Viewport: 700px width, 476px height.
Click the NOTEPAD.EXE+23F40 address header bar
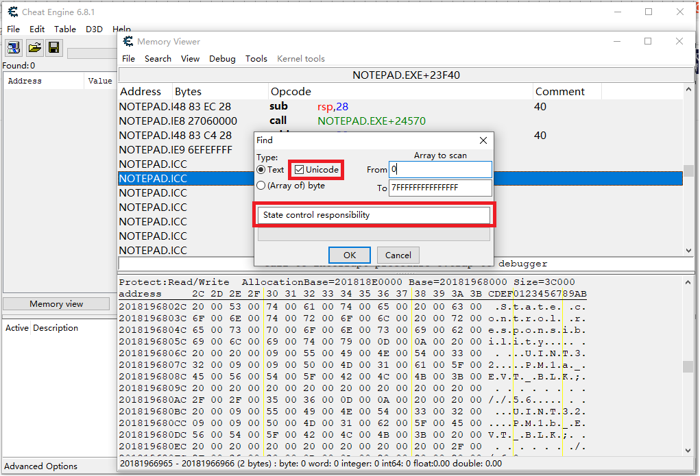[x=406, y=75]
